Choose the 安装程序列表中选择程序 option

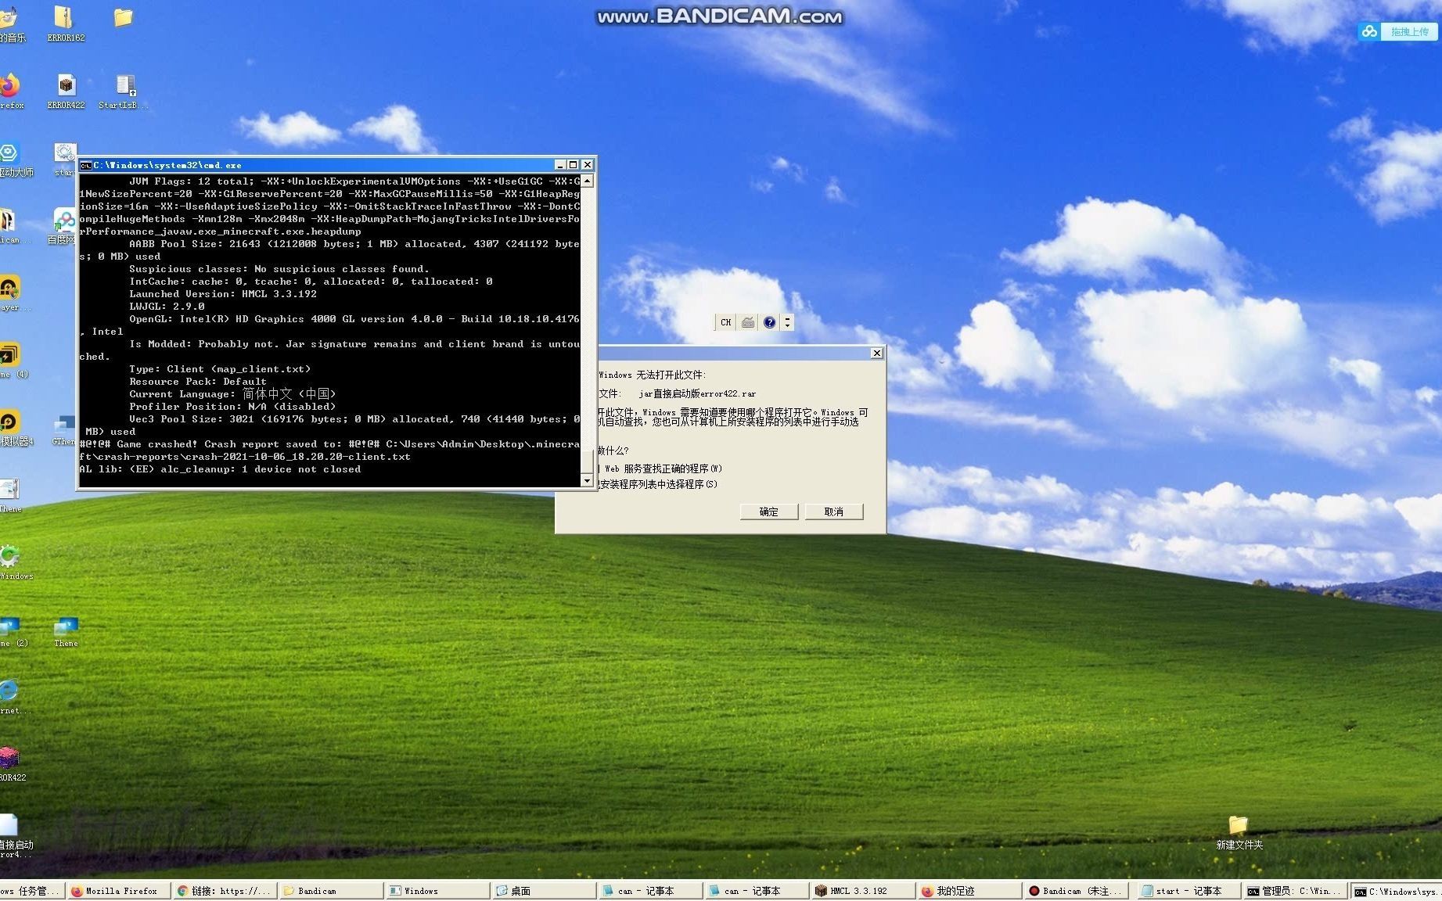click(x=657, y=484)
